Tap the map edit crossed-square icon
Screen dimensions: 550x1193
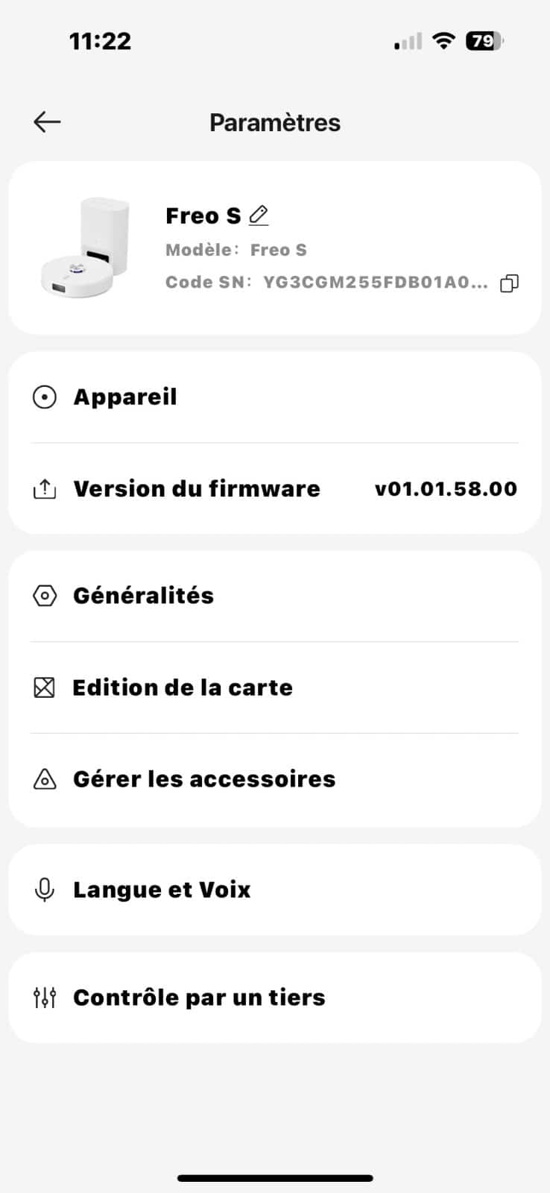coord(45,687)
